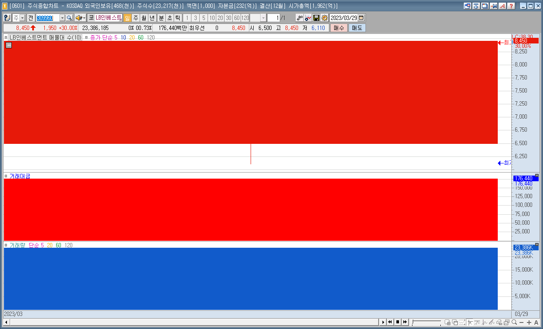Click the crosshair cursor tool icon
This screenshot has width=543, height=329.
[470, 322]
